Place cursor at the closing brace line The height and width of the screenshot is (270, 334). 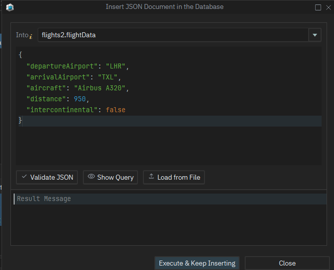(x=170, y=121)
